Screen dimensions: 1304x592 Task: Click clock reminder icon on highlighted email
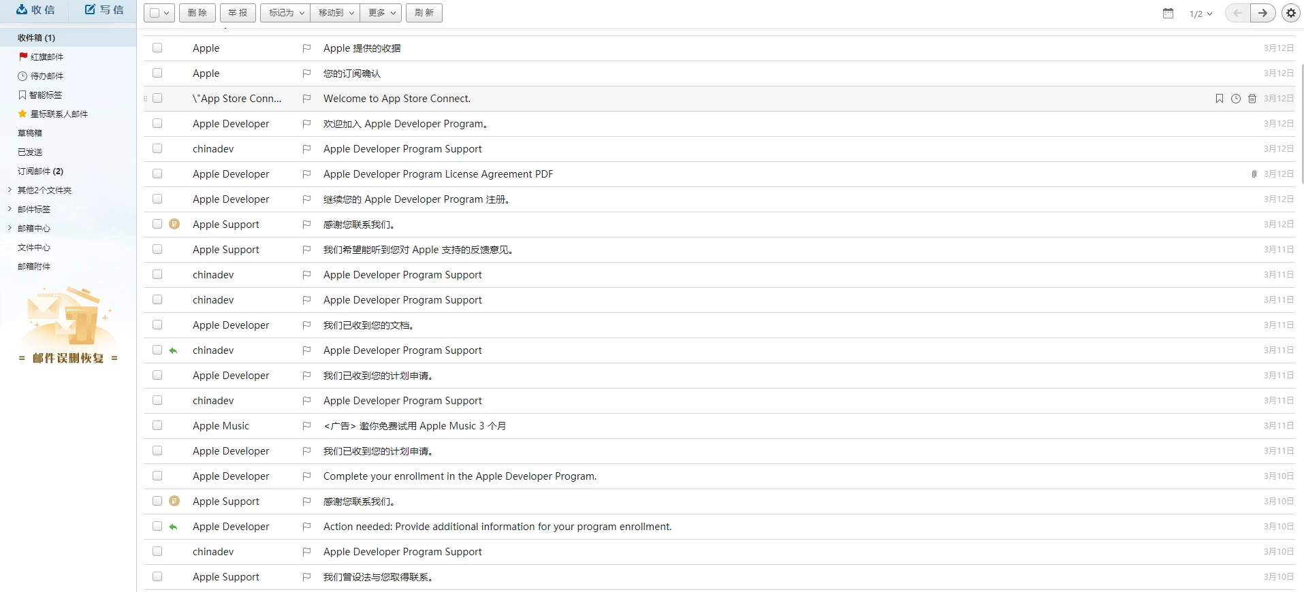(x=1235, y=99)
